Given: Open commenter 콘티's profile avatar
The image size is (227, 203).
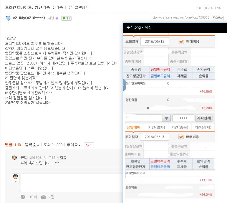Looking at the screenshot, I should [14, 158].
